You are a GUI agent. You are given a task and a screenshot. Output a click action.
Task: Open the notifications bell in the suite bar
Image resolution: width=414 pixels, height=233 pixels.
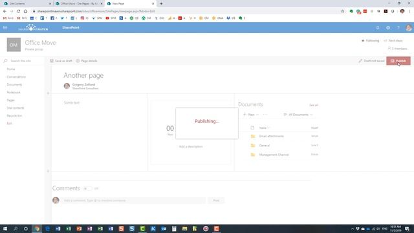[378, 28]
